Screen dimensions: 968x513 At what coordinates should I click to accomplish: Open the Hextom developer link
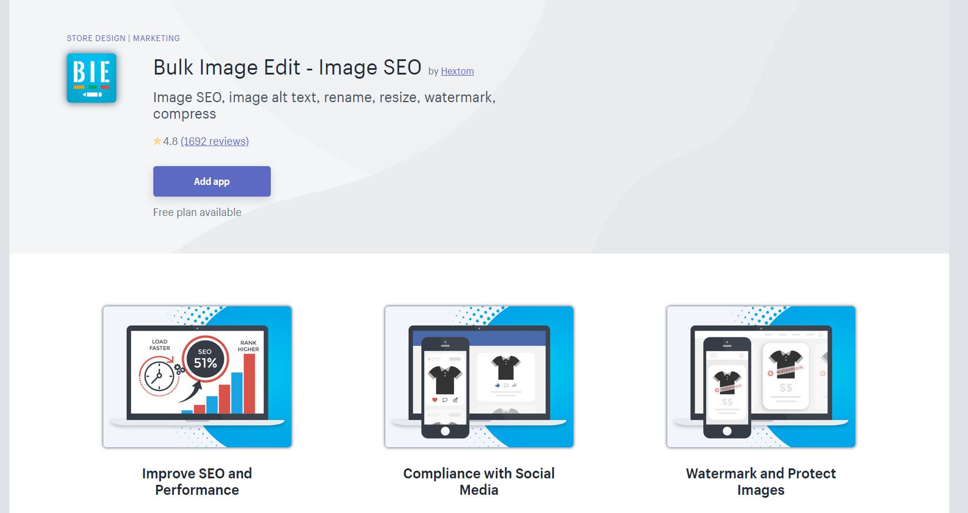point(457,71)
